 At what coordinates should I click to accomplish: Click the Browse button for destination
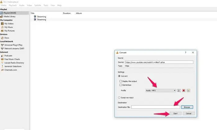(x=188, y=107)
